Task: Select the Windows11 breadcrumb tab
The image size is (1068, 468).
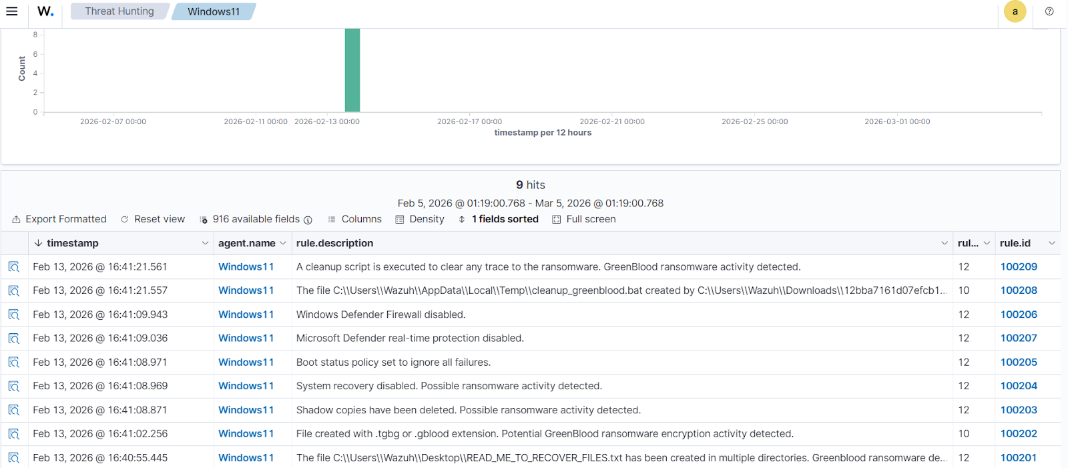Action: point(213,11)
